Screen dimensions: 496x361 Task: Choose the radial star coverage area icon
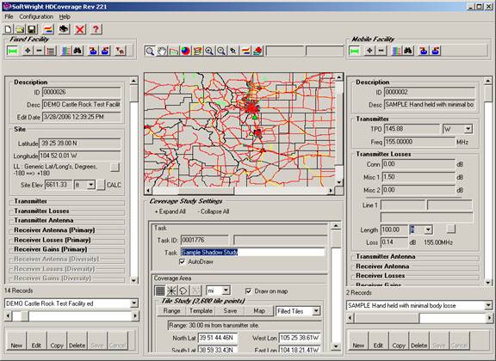171,291
